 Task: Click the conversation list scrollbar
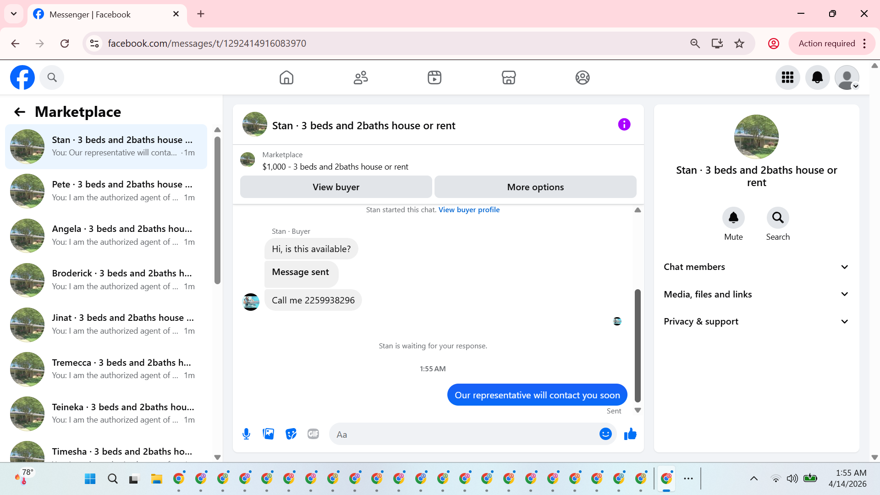click(217, 211)
